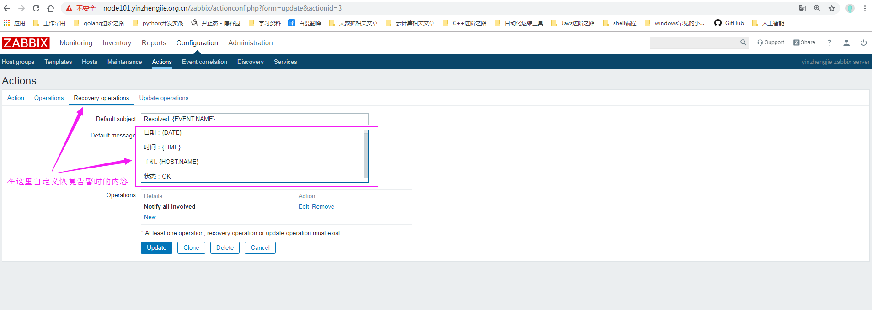Add a New recovery operation
Image resolution: width=872 pixels, height=310 pixels.
[150, 217]
